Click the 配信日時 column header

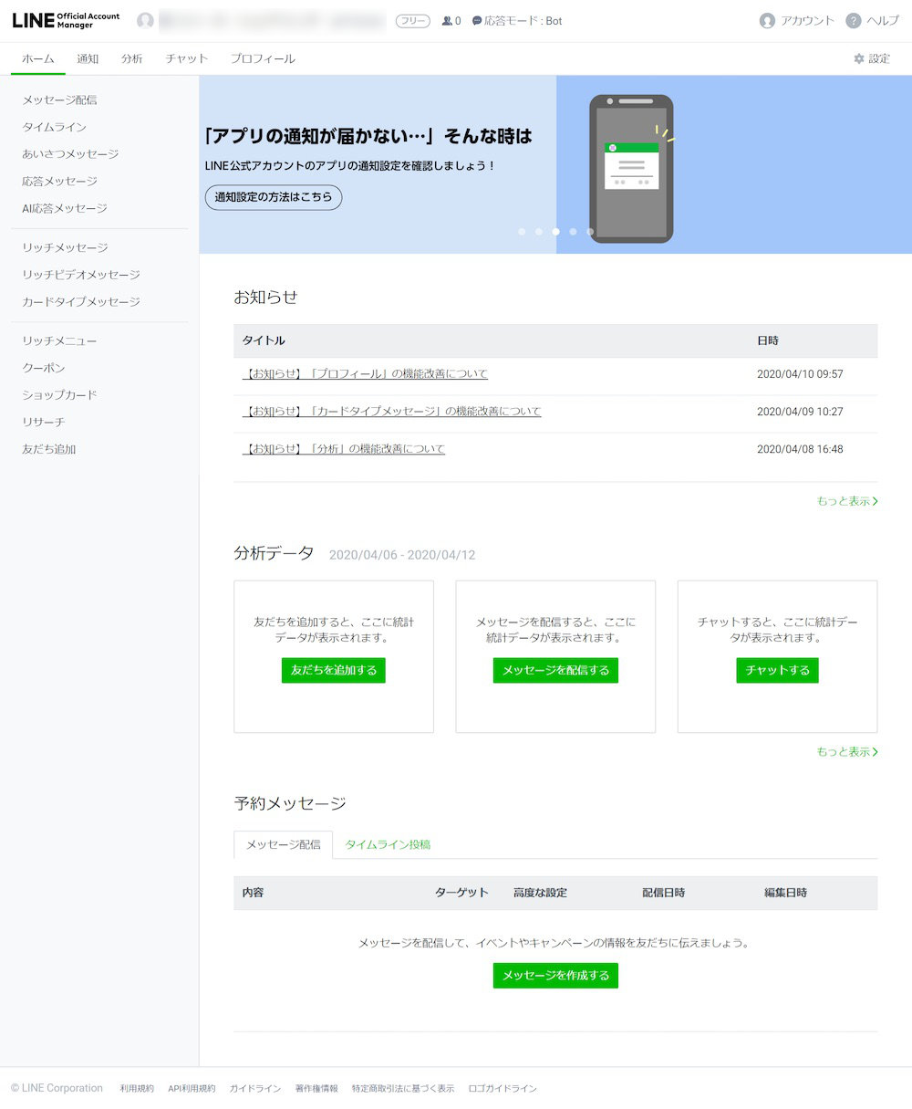(x=664, y=893)
